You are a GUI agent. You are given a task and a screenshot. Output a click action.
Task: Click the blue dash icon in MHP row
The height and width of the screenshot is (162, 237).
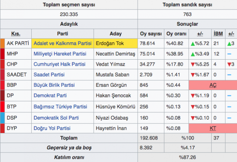(x=229, y=54)
